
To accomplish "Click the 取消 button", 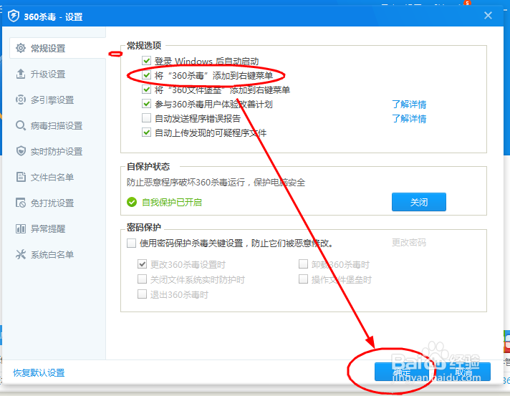I will pyautogui.click(x=463, y=372).
